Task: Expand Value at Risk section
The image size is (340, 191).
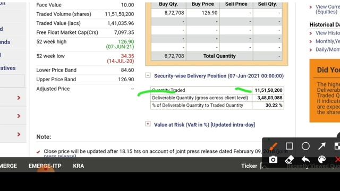Action: tap(148, 124)
